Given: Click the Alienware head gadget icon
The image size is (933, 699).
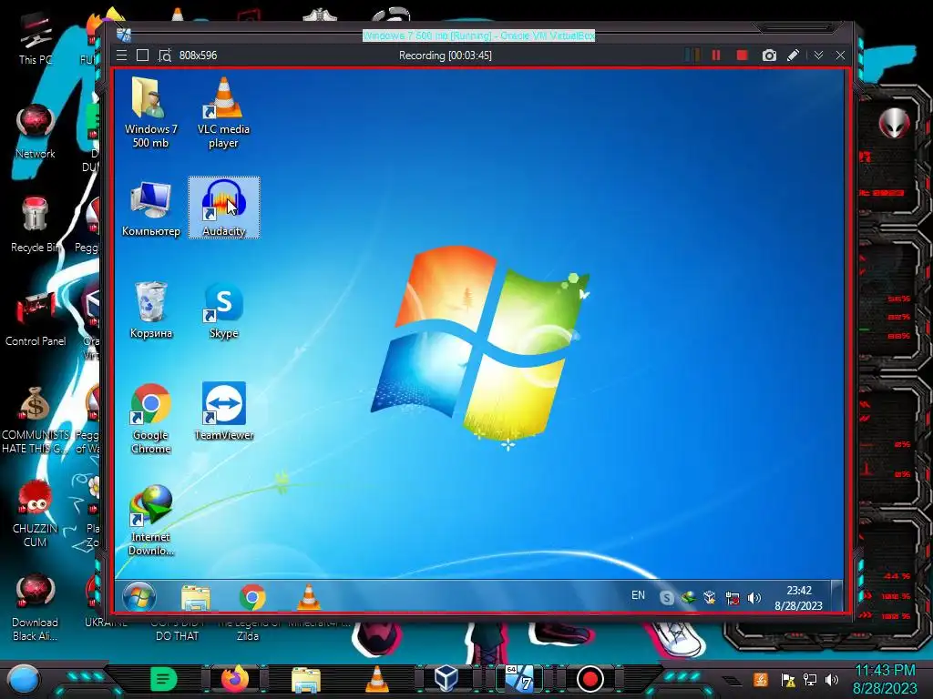Looking at the screenshot, I should pos(894,124).
